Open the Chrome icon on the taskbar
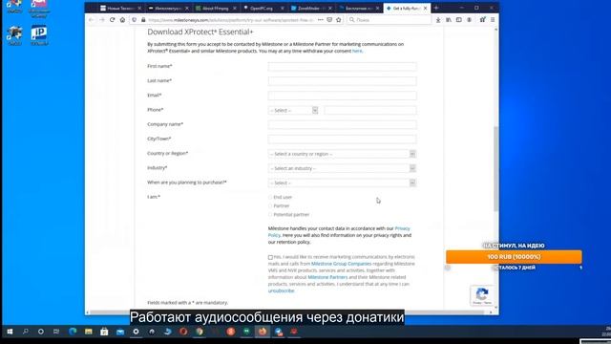The width and height of the screenshot is (611, 344). pos(200,332)
